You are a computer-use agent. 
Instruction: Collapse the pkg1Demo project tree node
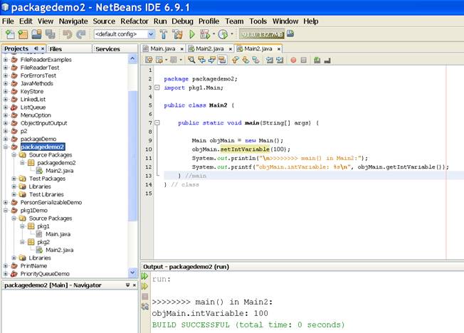click(x=6, y=211)
